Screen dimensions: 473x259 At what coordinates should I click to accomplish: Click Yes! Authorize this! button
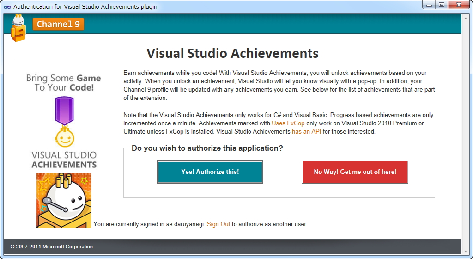[x=210, y=172]
